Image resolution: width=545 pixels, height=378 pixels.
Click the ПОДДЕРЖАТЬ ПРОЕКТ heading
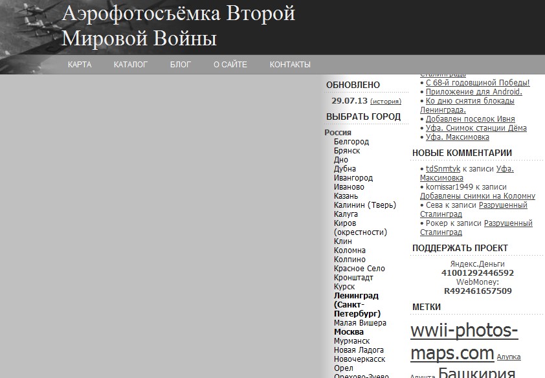pos(460,248)
